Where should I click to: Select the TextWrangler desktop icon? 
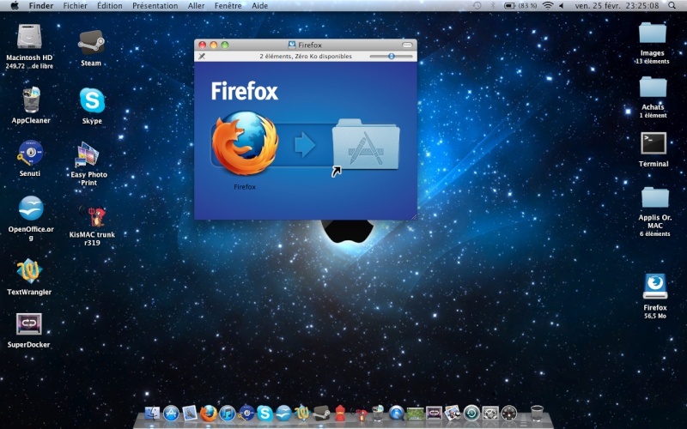coord(29,271)
